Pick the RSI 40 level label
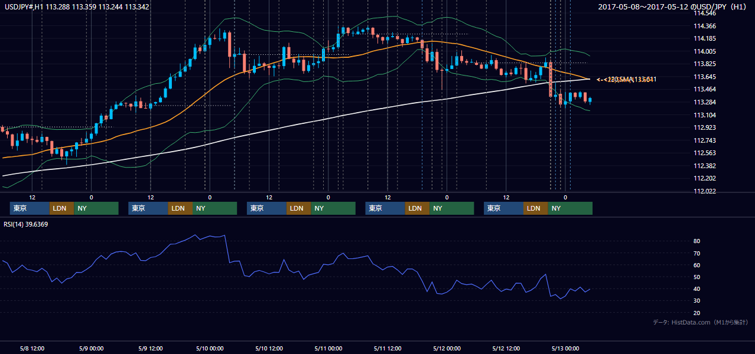The width and height of the screenshot is (755, 354). click(697, 289)
